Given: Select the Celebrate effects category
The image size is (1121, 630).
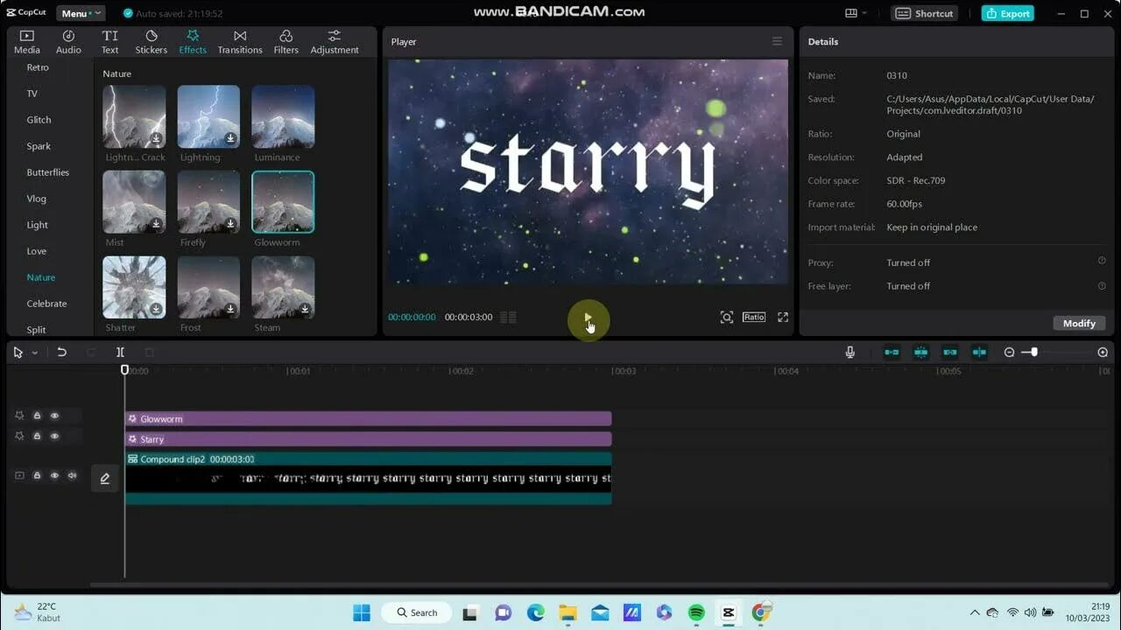Looking at the screenshot, I should 46,304.
